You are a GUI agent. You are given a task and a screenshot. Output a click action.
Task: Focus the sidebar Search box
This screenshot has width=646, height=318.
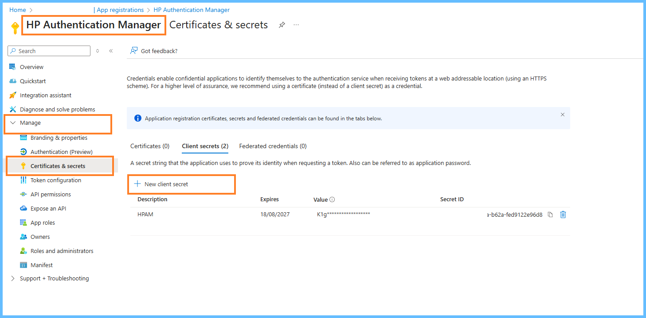49,51
